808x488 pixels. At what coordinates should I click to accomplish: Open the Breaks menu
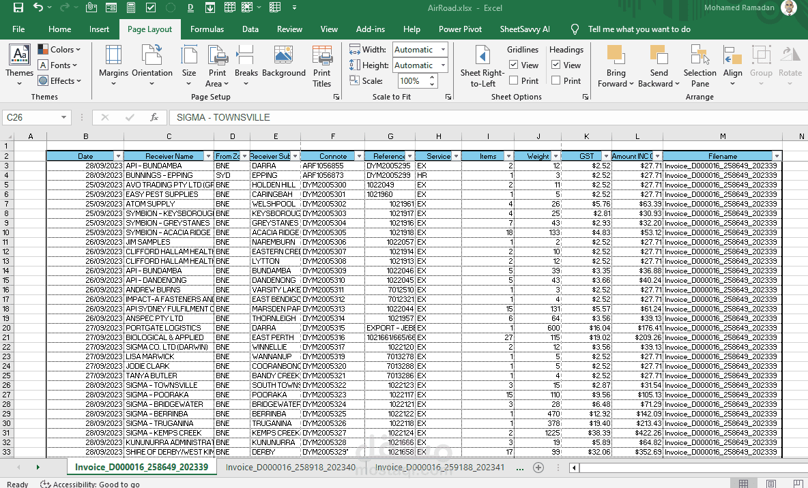click(246, 66)
